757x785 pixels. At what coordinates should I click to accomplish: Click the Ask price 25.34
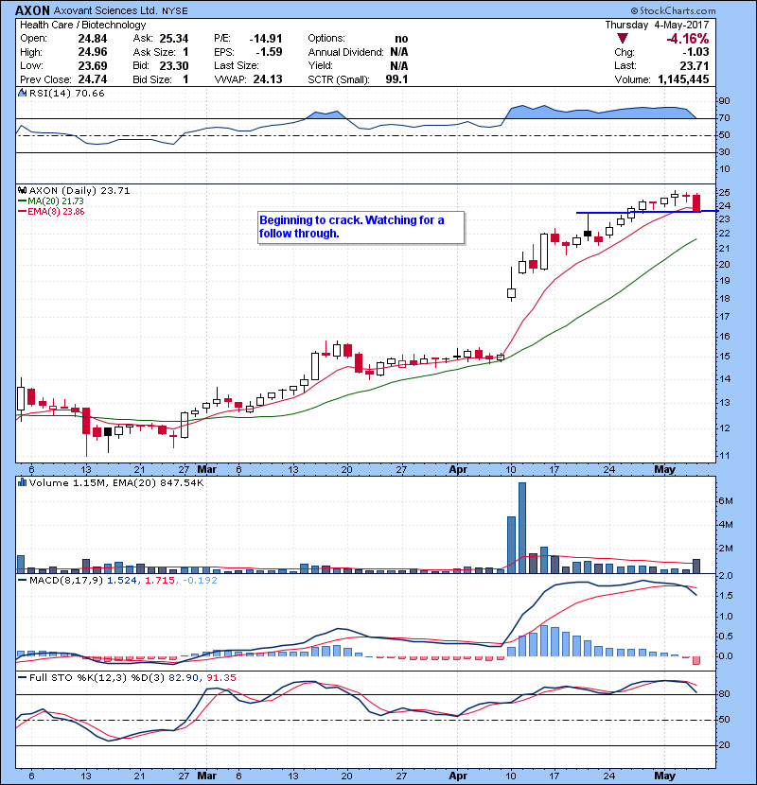tap(174, 39)
